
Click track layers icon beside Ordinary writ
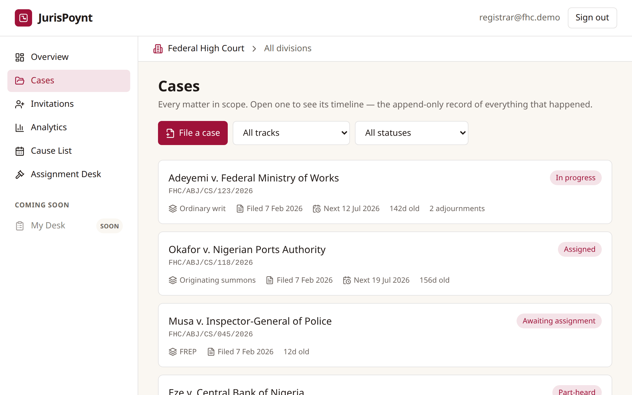coord(173,209)
